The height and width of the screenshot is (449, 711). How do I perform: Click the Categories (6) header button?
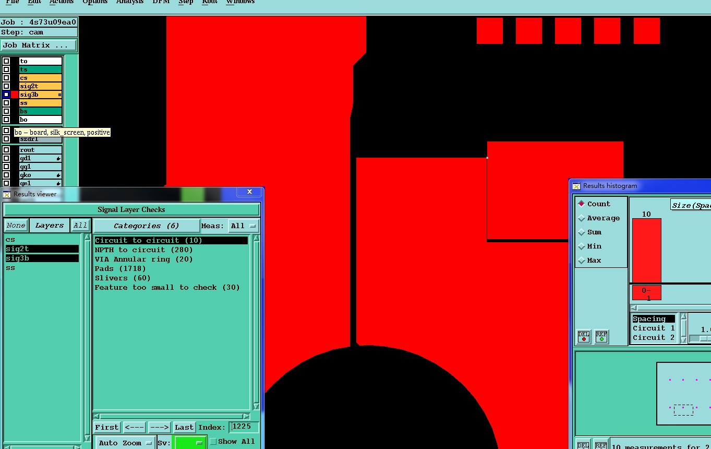146,226
